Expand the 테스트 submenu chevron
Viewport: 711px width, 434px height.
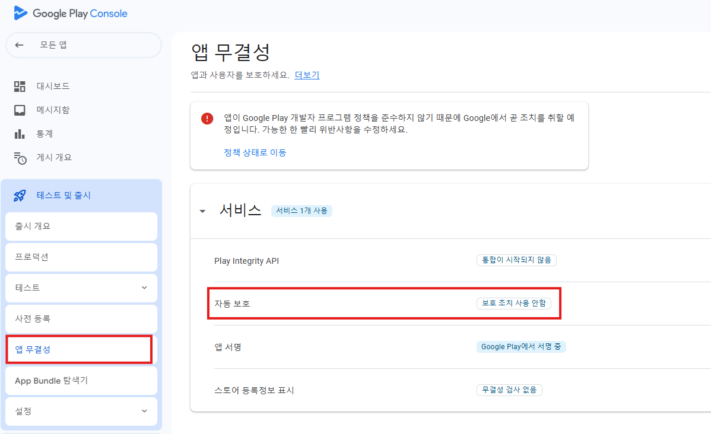pyautogui.click(x=144, y=288)
